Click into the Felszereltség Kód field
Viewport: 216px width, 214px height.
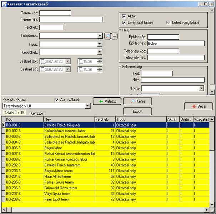[x=157, y=74]
